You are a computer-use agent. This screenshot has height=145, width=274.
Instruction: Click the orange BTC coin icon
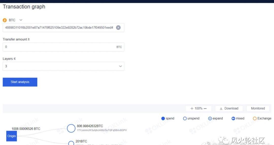[x=5, y=20]
